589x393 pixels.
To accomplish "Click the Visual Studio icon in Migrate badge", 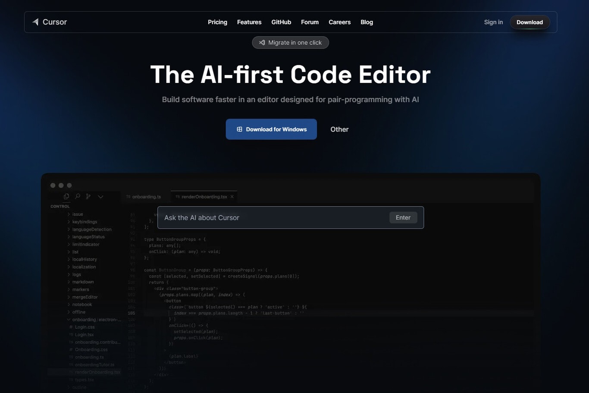I will [262, 42].
